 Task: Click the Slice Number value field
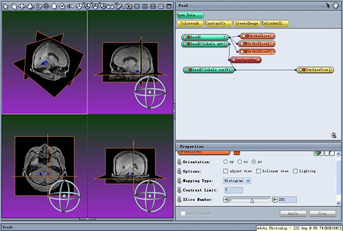pos(288,199)
